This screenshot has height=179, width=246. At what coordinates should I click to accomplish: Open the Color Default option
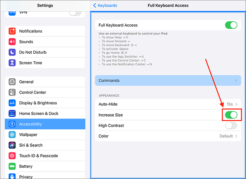pyautogui.click(x=228, y=136)
